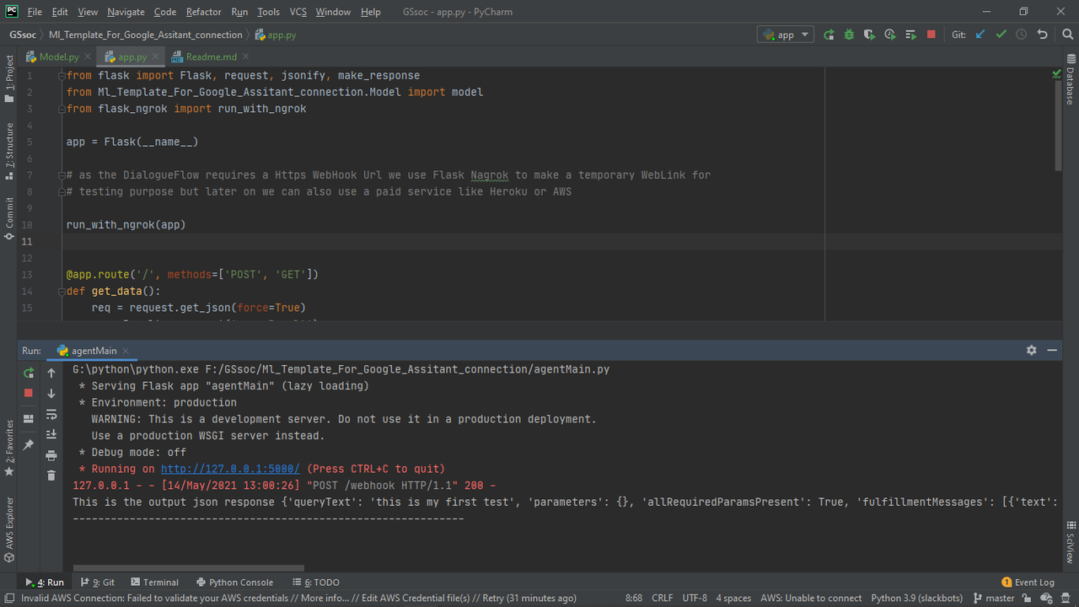
Task: Hide the Run tool window
Action: click(x=1052, y=350)
